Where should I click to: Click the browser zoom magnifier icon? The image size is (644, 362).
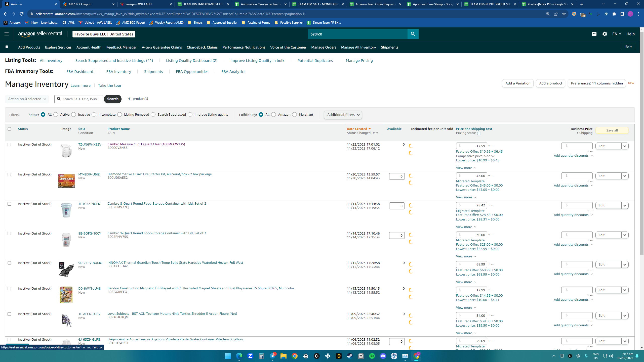pos(548,14)
